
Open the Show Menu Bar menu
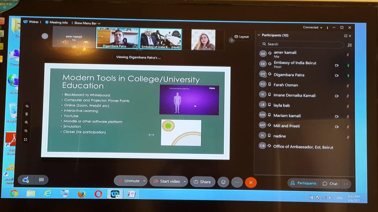87,23
